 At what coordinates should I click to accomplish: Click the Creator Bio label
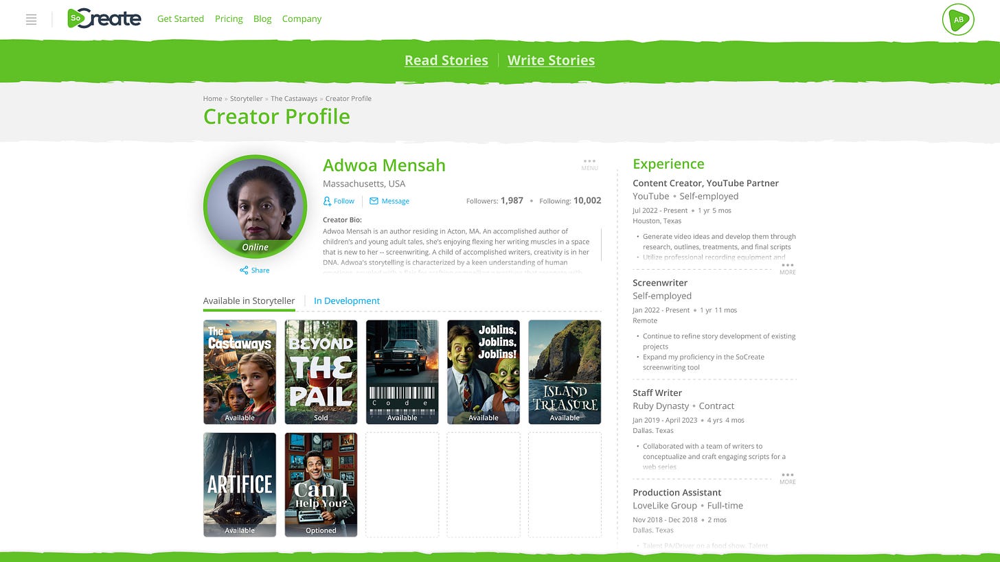342,220
